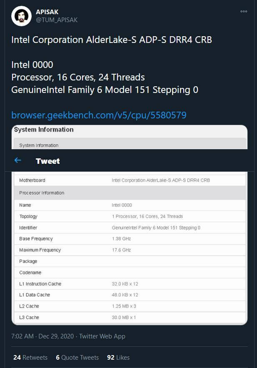This screenshot has width=257, height=368.
Task: Go back using the left arrow
Action: (x=17, y=160)
